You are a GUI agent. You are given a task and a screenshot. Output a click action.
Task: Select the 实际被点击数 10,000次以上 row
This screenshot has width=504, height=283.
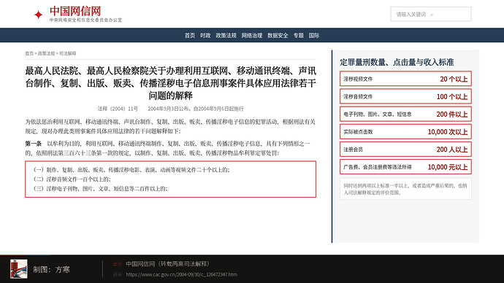[405, 131]
